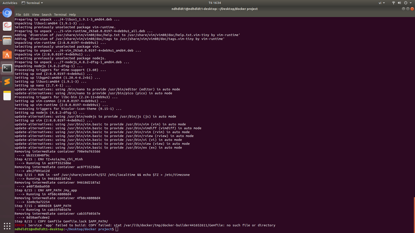Open the Search menu
Viewport: 415px width, 233px height.
click(x=46, y=15)
